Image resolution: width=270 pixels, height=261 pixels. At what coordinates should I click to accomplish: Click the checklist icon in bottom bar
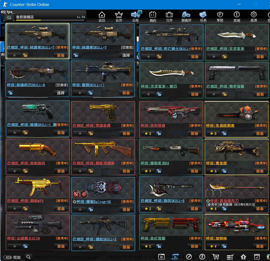[x=230, y=257]
